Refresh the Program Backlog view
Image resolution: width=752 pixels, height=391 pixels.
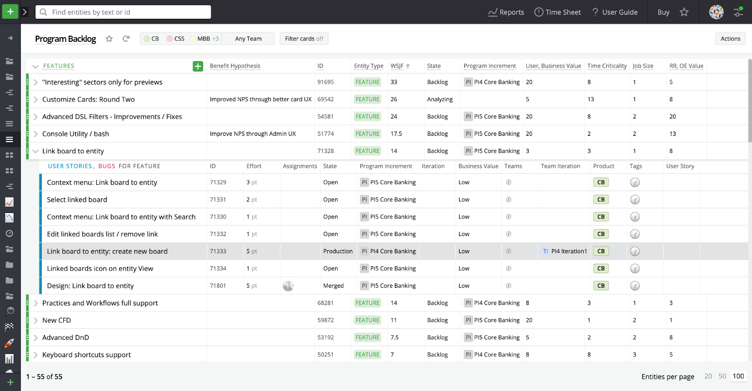pos(126,39)
